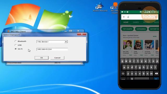Tap the back arrow in phone search bar
This screenshot has width=167, height=94.
tap(124, 17)
